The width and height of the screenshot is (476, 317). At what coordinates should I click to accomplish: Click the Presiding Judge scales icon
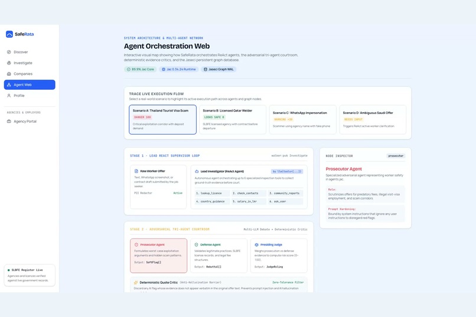(x=256, y=245)
